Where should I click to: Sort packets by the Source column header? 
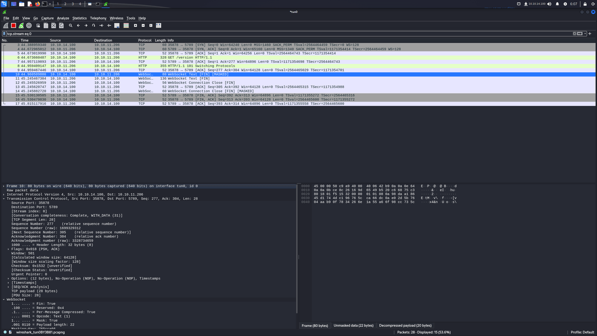pyautogui.click(x=71, y=40)
